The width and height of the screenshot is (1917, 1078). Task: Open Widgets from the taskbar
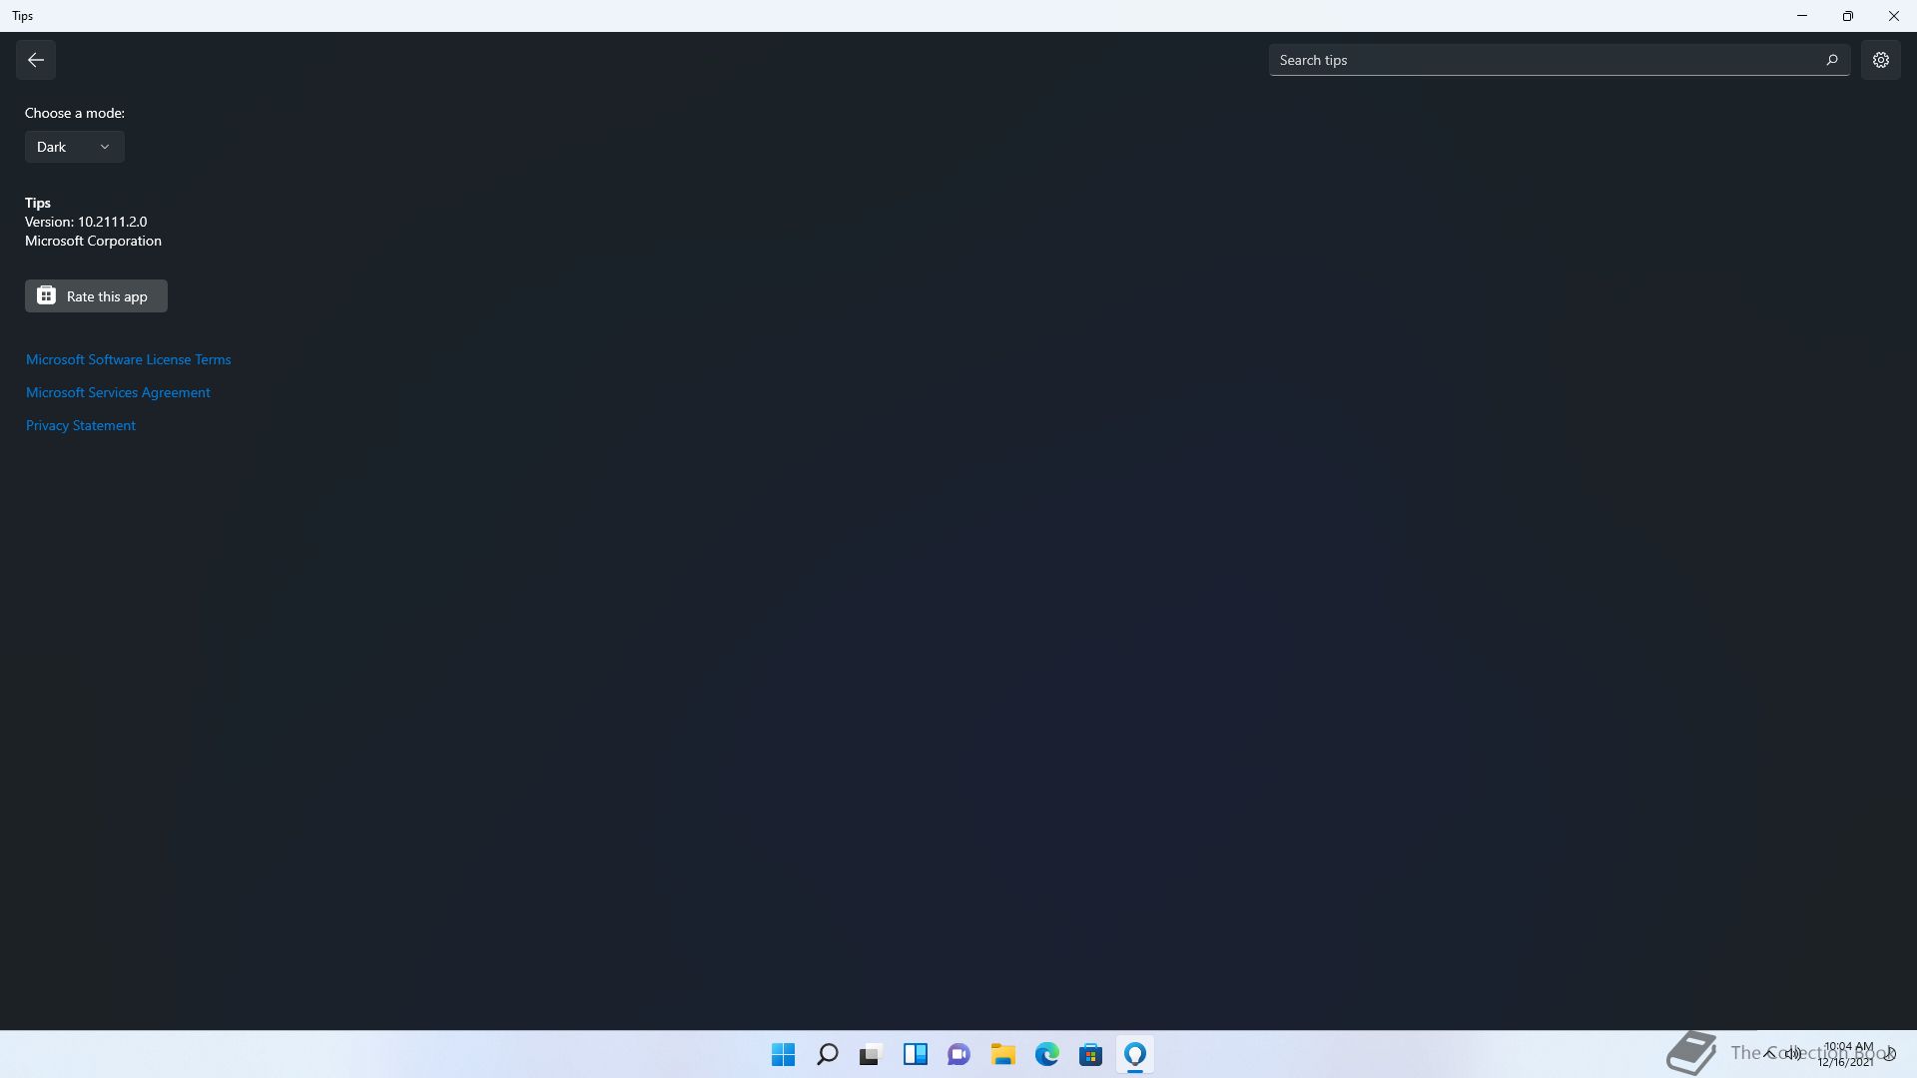(915, 1054)
